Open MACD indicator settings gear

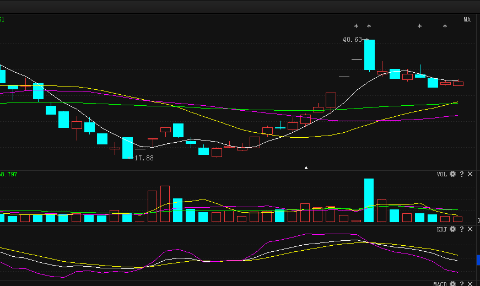coord(452,283)
